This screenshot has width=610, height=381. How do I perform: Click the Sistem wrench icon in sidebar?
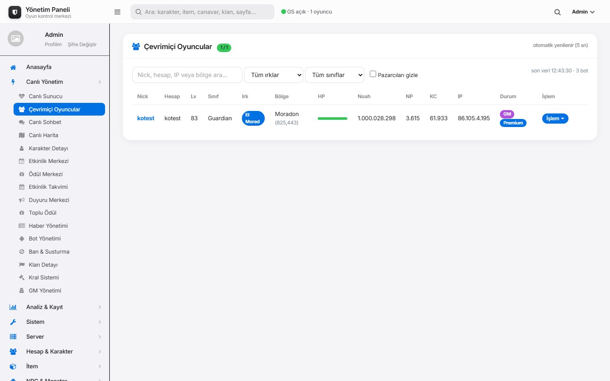[13, 322]
